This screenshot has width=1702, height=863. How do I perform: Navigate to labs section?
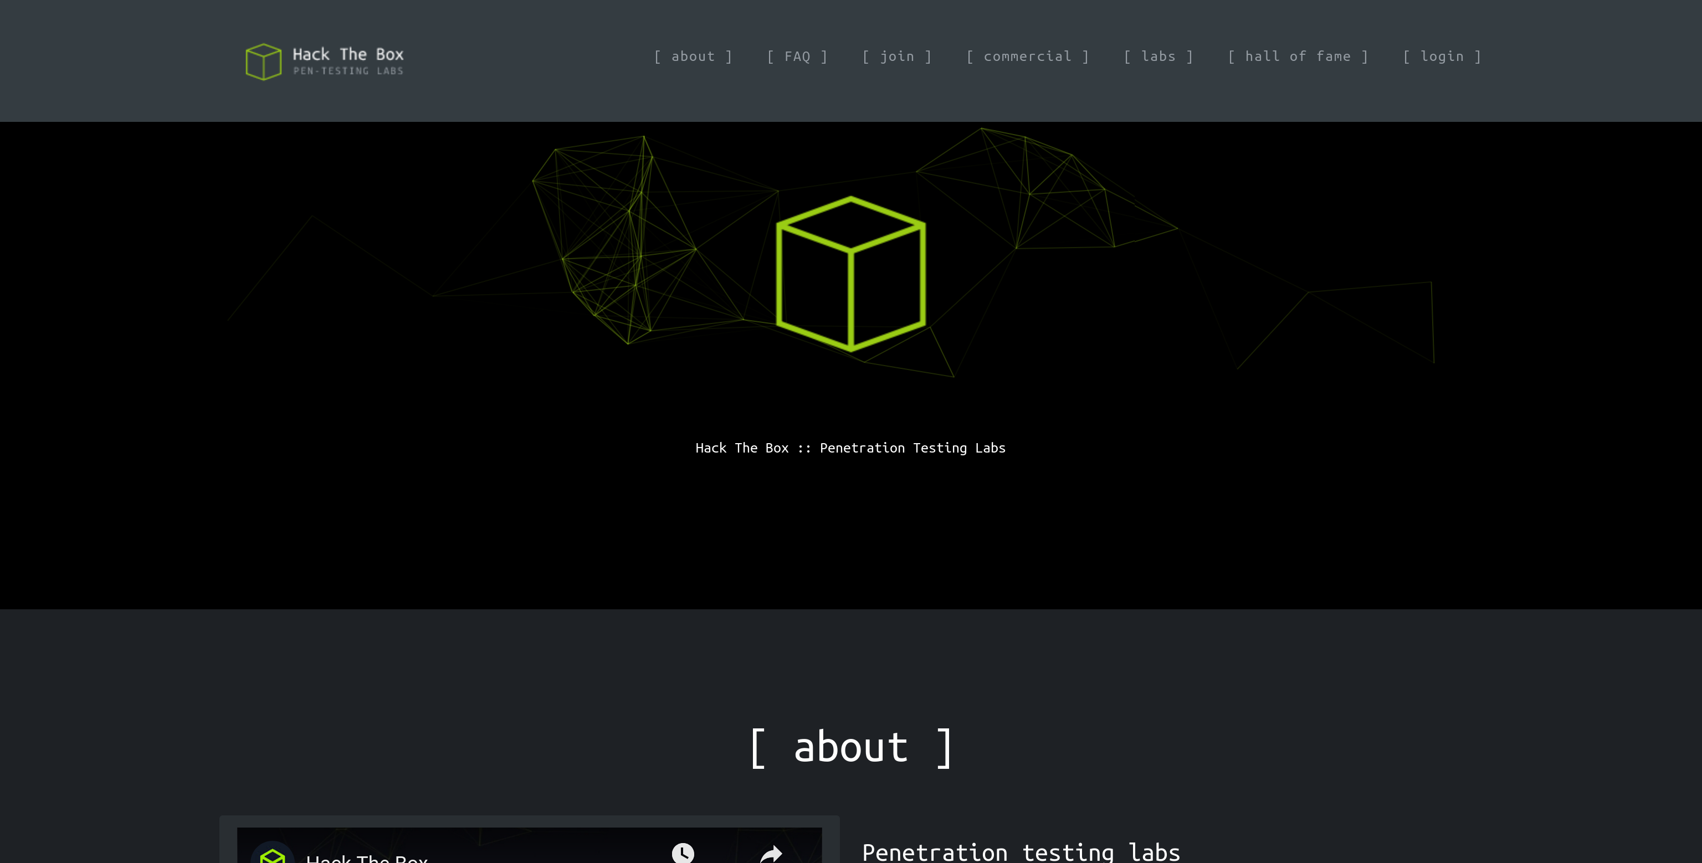click(1158, 57)
